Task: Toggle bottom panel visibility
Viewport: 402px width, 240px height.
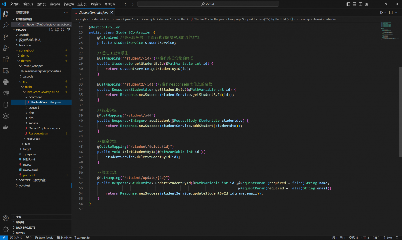Action: click(x=354, y=4)
